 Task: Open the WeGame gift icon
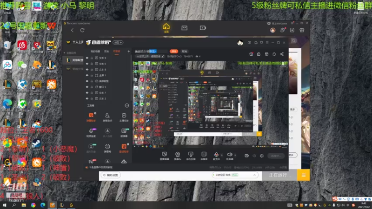302,30
